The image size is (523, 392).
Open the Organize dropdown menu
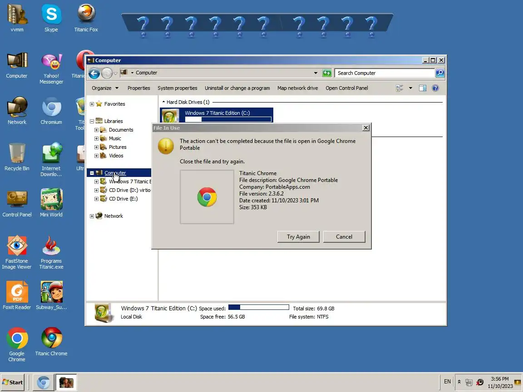(105, 88)
